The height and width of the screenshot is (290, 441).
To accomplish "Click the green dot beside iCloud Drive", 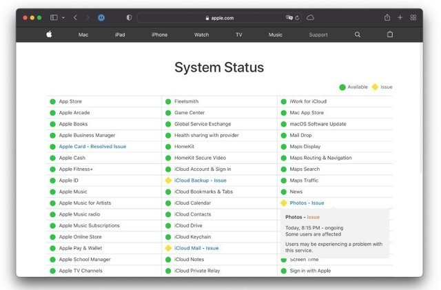I will [x=168, y=225].
